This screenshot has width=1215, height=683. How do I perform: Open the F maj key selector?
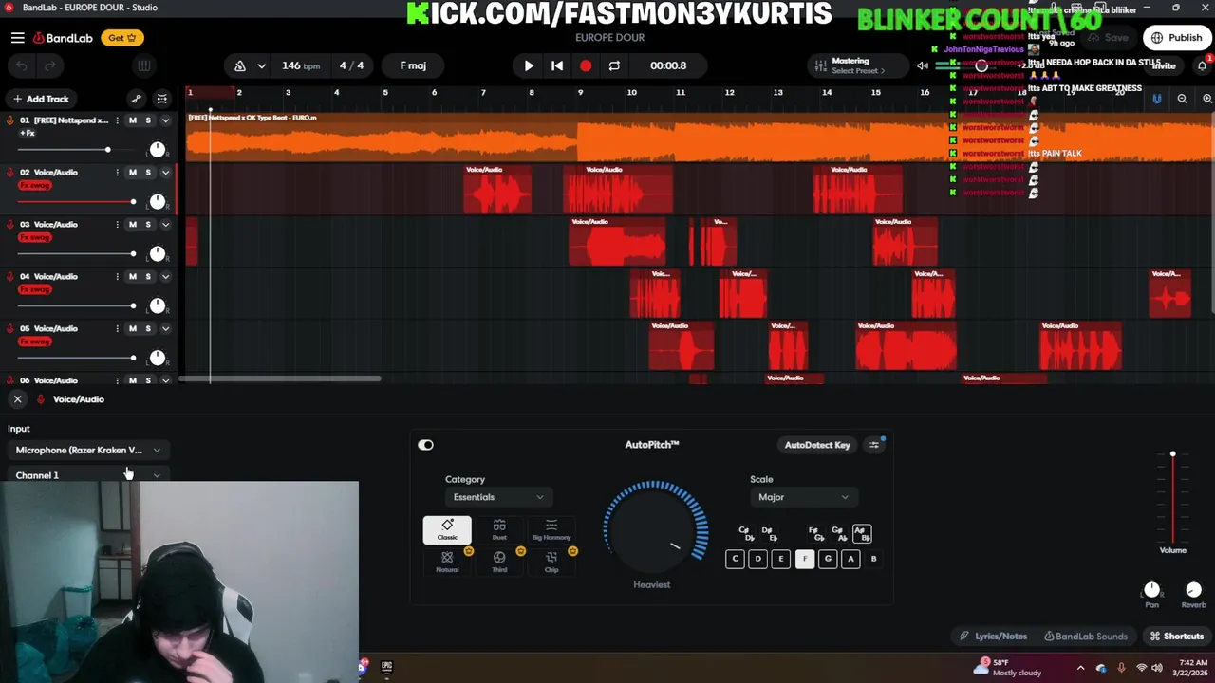pyautogui.click(x=413, y=65)
